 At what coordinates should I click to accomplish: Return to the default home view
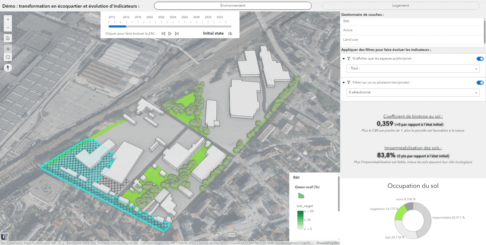(8, 38)
